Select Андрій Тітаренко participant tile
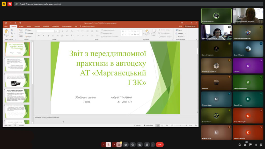 click(216, 16)
